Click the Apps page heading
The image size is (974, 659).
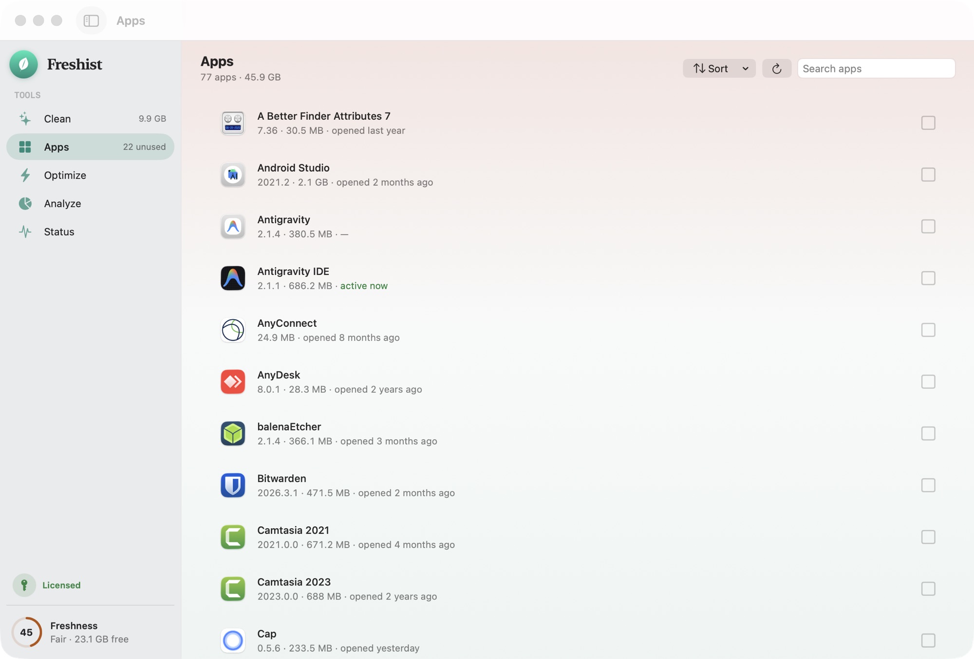[x=217, y=61]
